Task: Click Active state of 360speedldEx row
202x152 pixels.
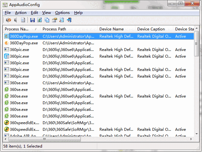Action: tap(180, 130)
